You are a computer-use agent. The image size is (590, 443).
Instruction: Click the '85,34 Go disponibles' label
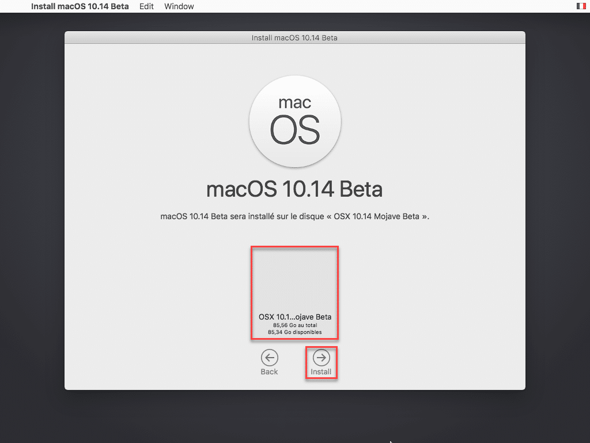[x=294, y=332]
